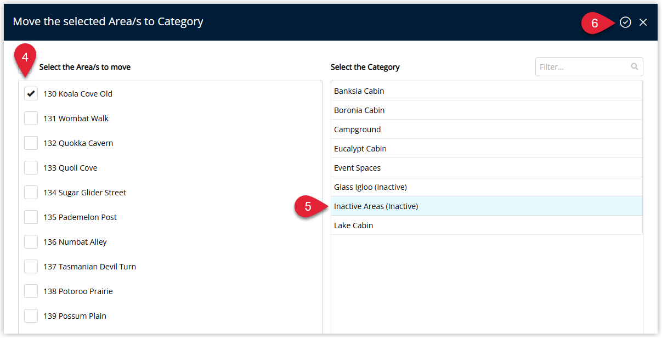This screenshot has height=338, width=662.
Task: Uncheck 130 Koala Cove Old checkbox
Action: 31,94
